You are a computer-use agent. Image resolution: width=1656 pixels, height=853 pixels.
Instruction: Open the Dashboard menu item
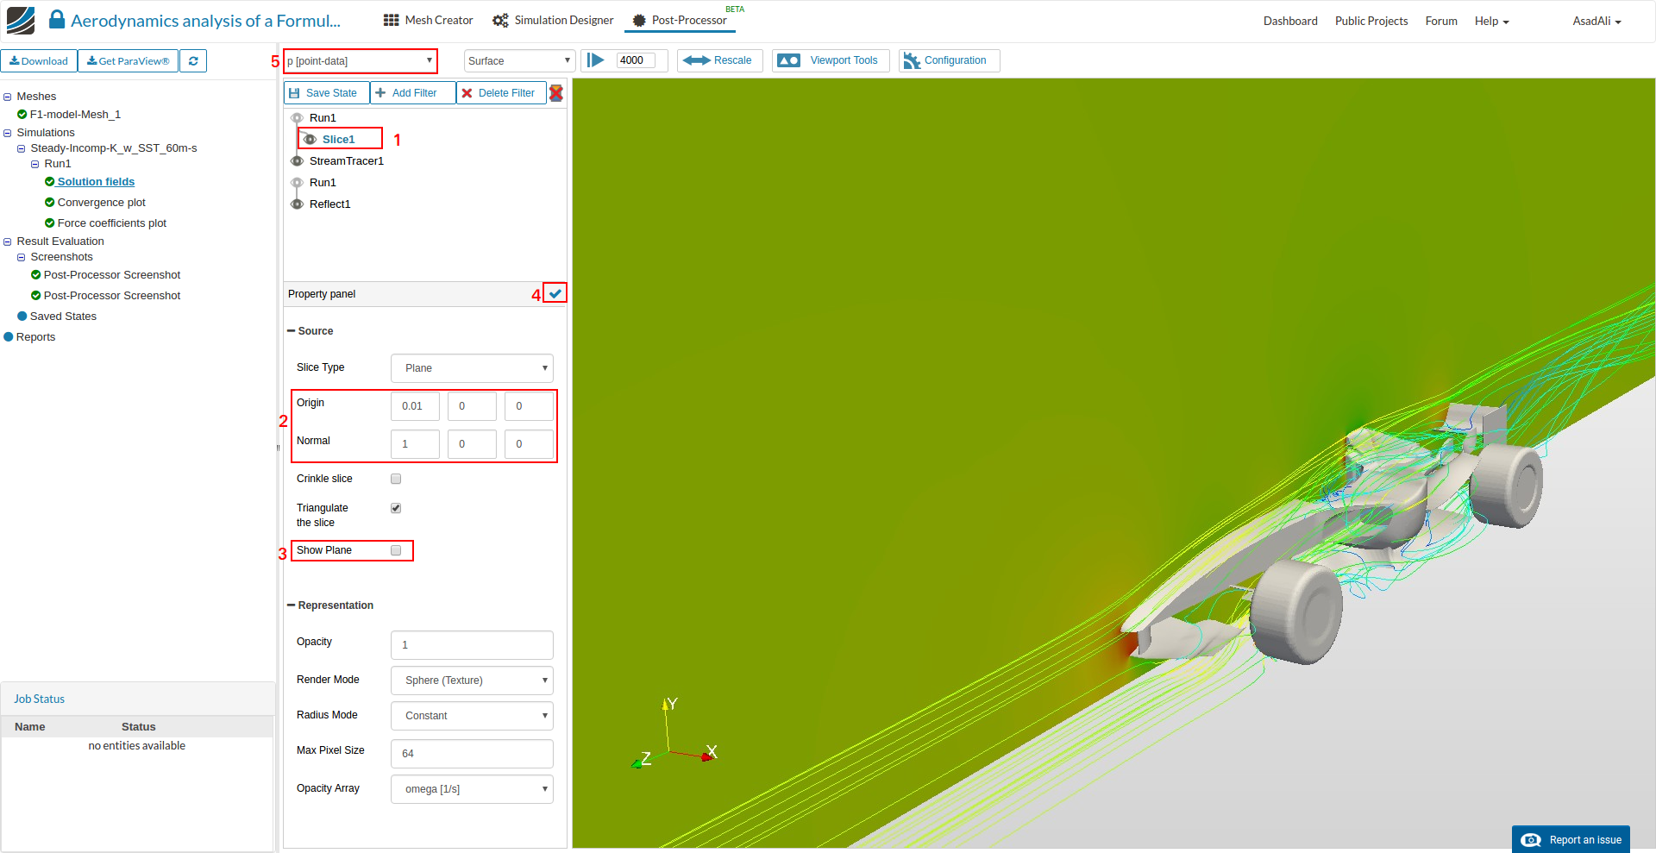coord(1290,21)
